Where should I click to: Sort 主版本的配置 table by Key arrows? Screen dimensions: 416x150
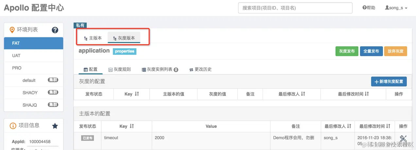tap(131, 126)
